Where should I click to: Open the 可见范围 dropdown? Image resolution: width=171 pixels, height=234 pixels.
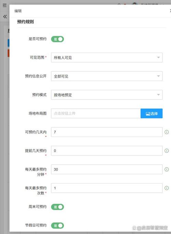click(107, 57)
